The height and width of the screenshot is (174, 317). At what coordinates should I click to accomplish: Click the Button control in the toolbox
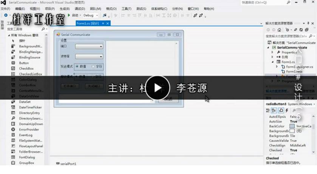(24, 63)
